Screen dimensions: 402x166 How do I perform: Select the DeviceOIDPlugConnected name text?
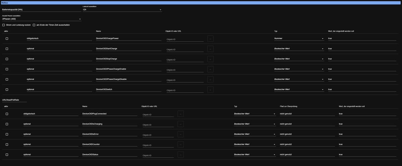[x=94, y=114]
